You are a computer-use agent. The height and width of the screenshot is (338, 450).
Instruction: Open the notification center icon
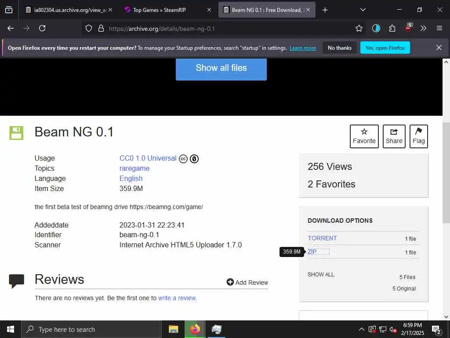pos(436,330)
